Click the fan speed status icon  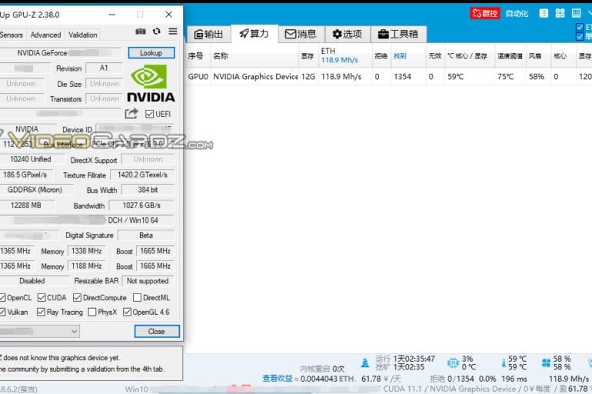546,363
